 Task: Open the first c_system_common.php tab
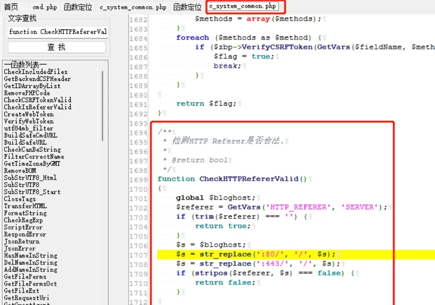point(133,7)
